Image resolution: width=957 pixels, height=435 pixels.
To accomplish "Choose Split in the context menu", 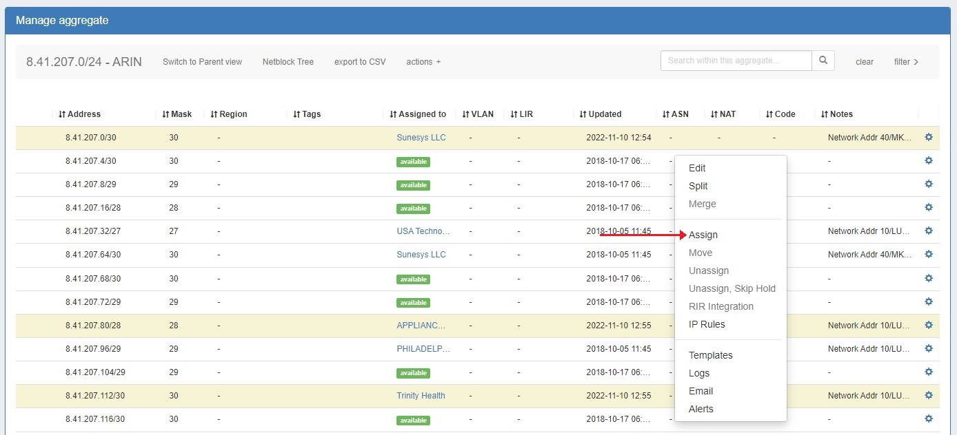I will [x=698, y=186].
